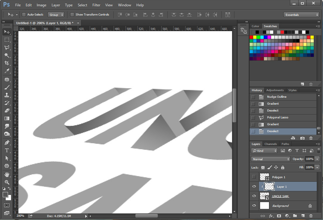Open the Filter menu
The width and height of the screenshot is (323, 220).
pyautogui.click(x=96, y=5)
